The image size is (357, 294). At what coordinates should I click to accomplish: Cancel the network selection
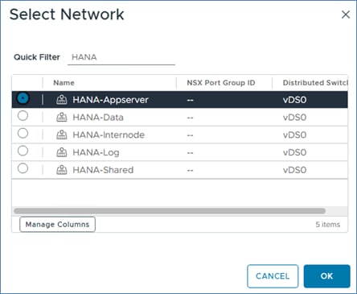click(273, 276)
